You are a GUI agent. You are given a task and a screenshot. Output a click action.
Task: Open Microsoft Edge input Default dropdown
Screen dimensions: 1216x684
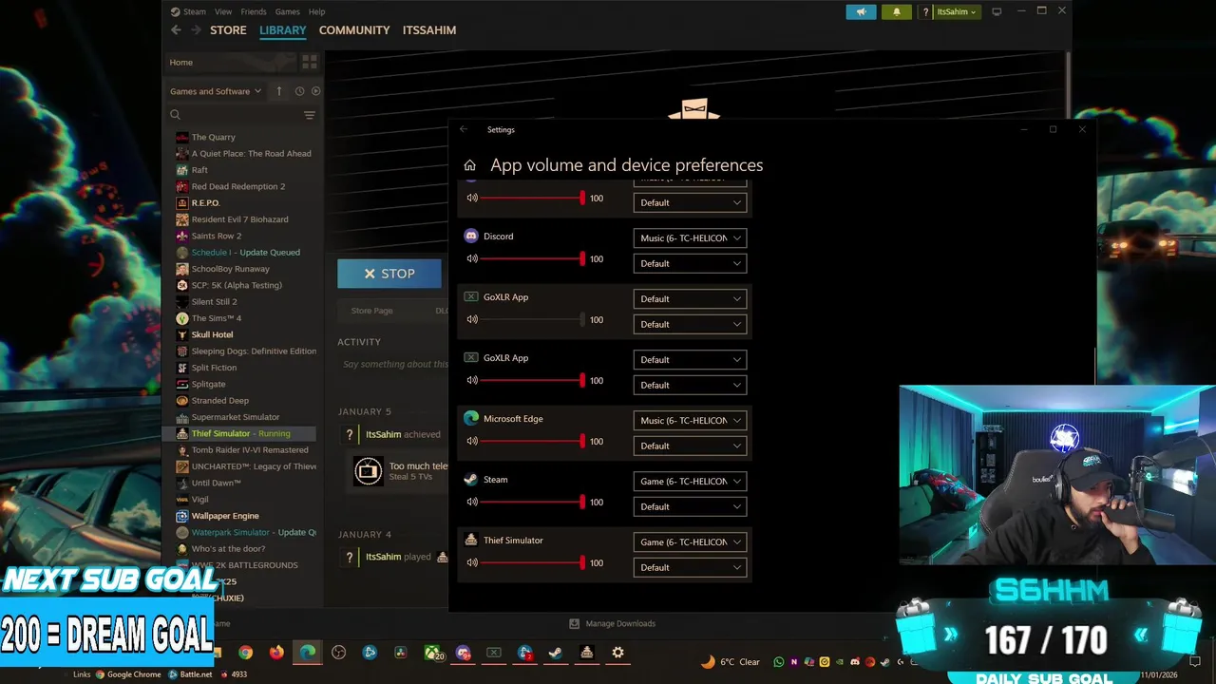coord(690,446)
